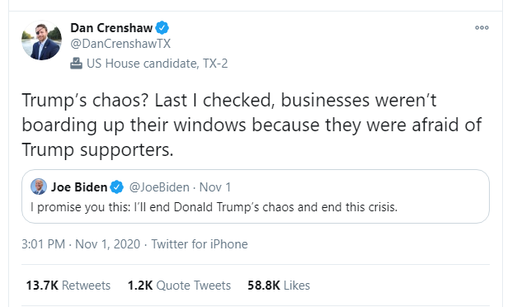
Task: Open the quoted tweet about ending chaos
Action: (x=256, y=196)
